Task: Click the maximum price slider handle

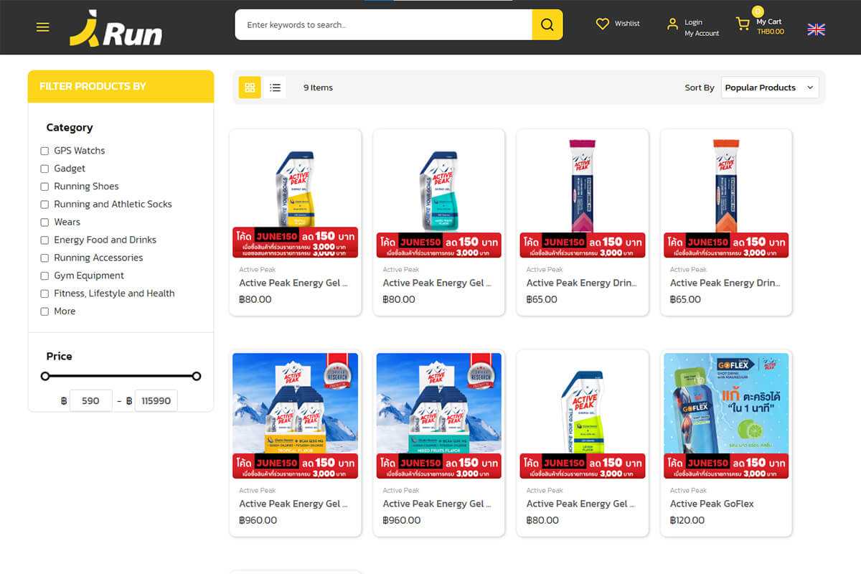Action: click(x=197, y=376)
